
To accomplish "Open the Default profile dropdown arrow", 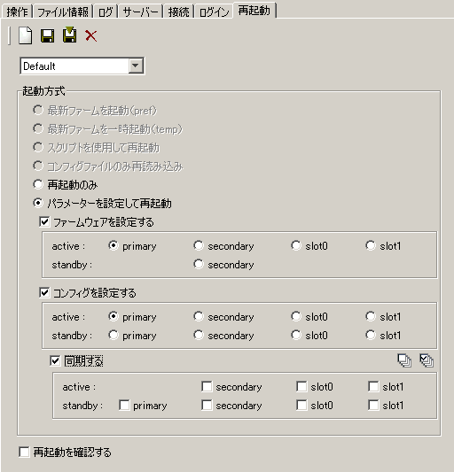I will point(136,66).
